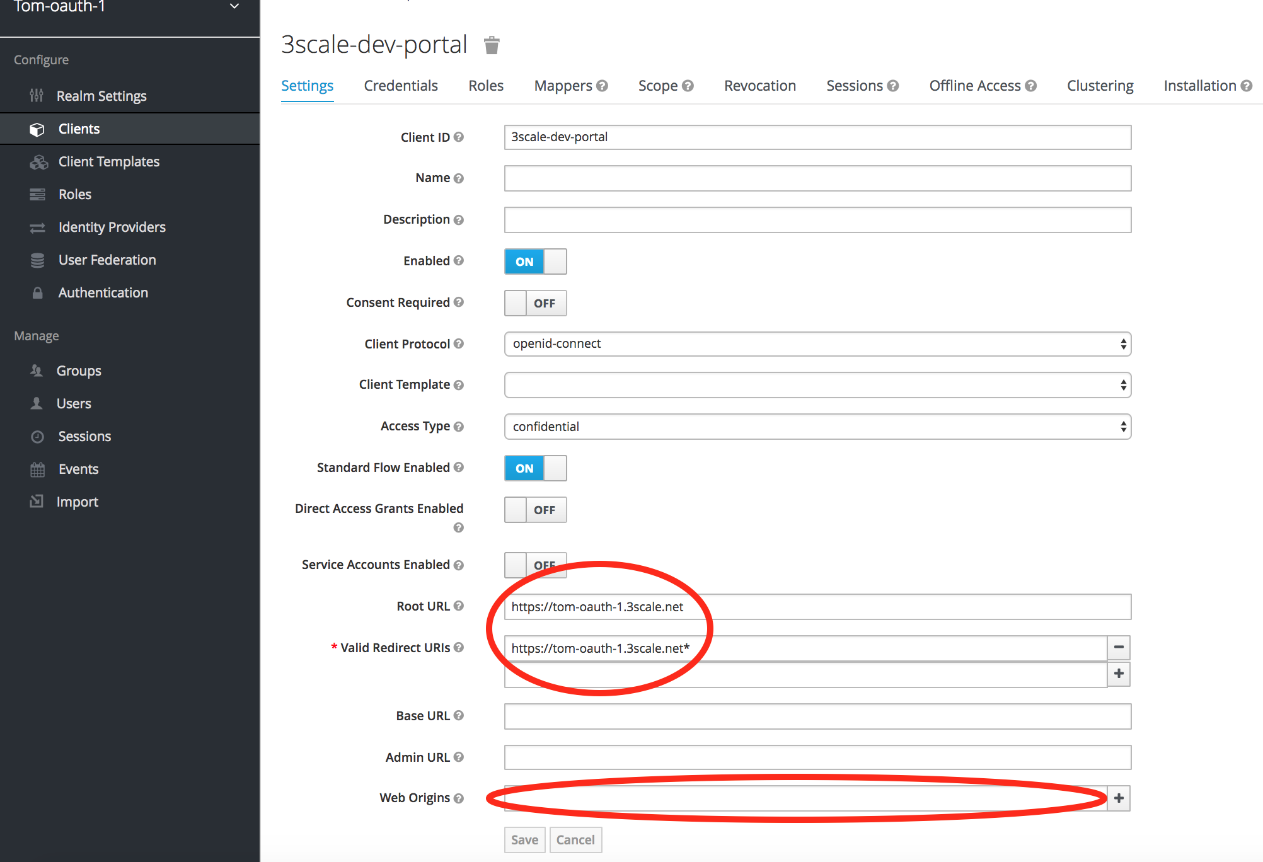Click the plus icon to add redirect URI

point(1119,674)
